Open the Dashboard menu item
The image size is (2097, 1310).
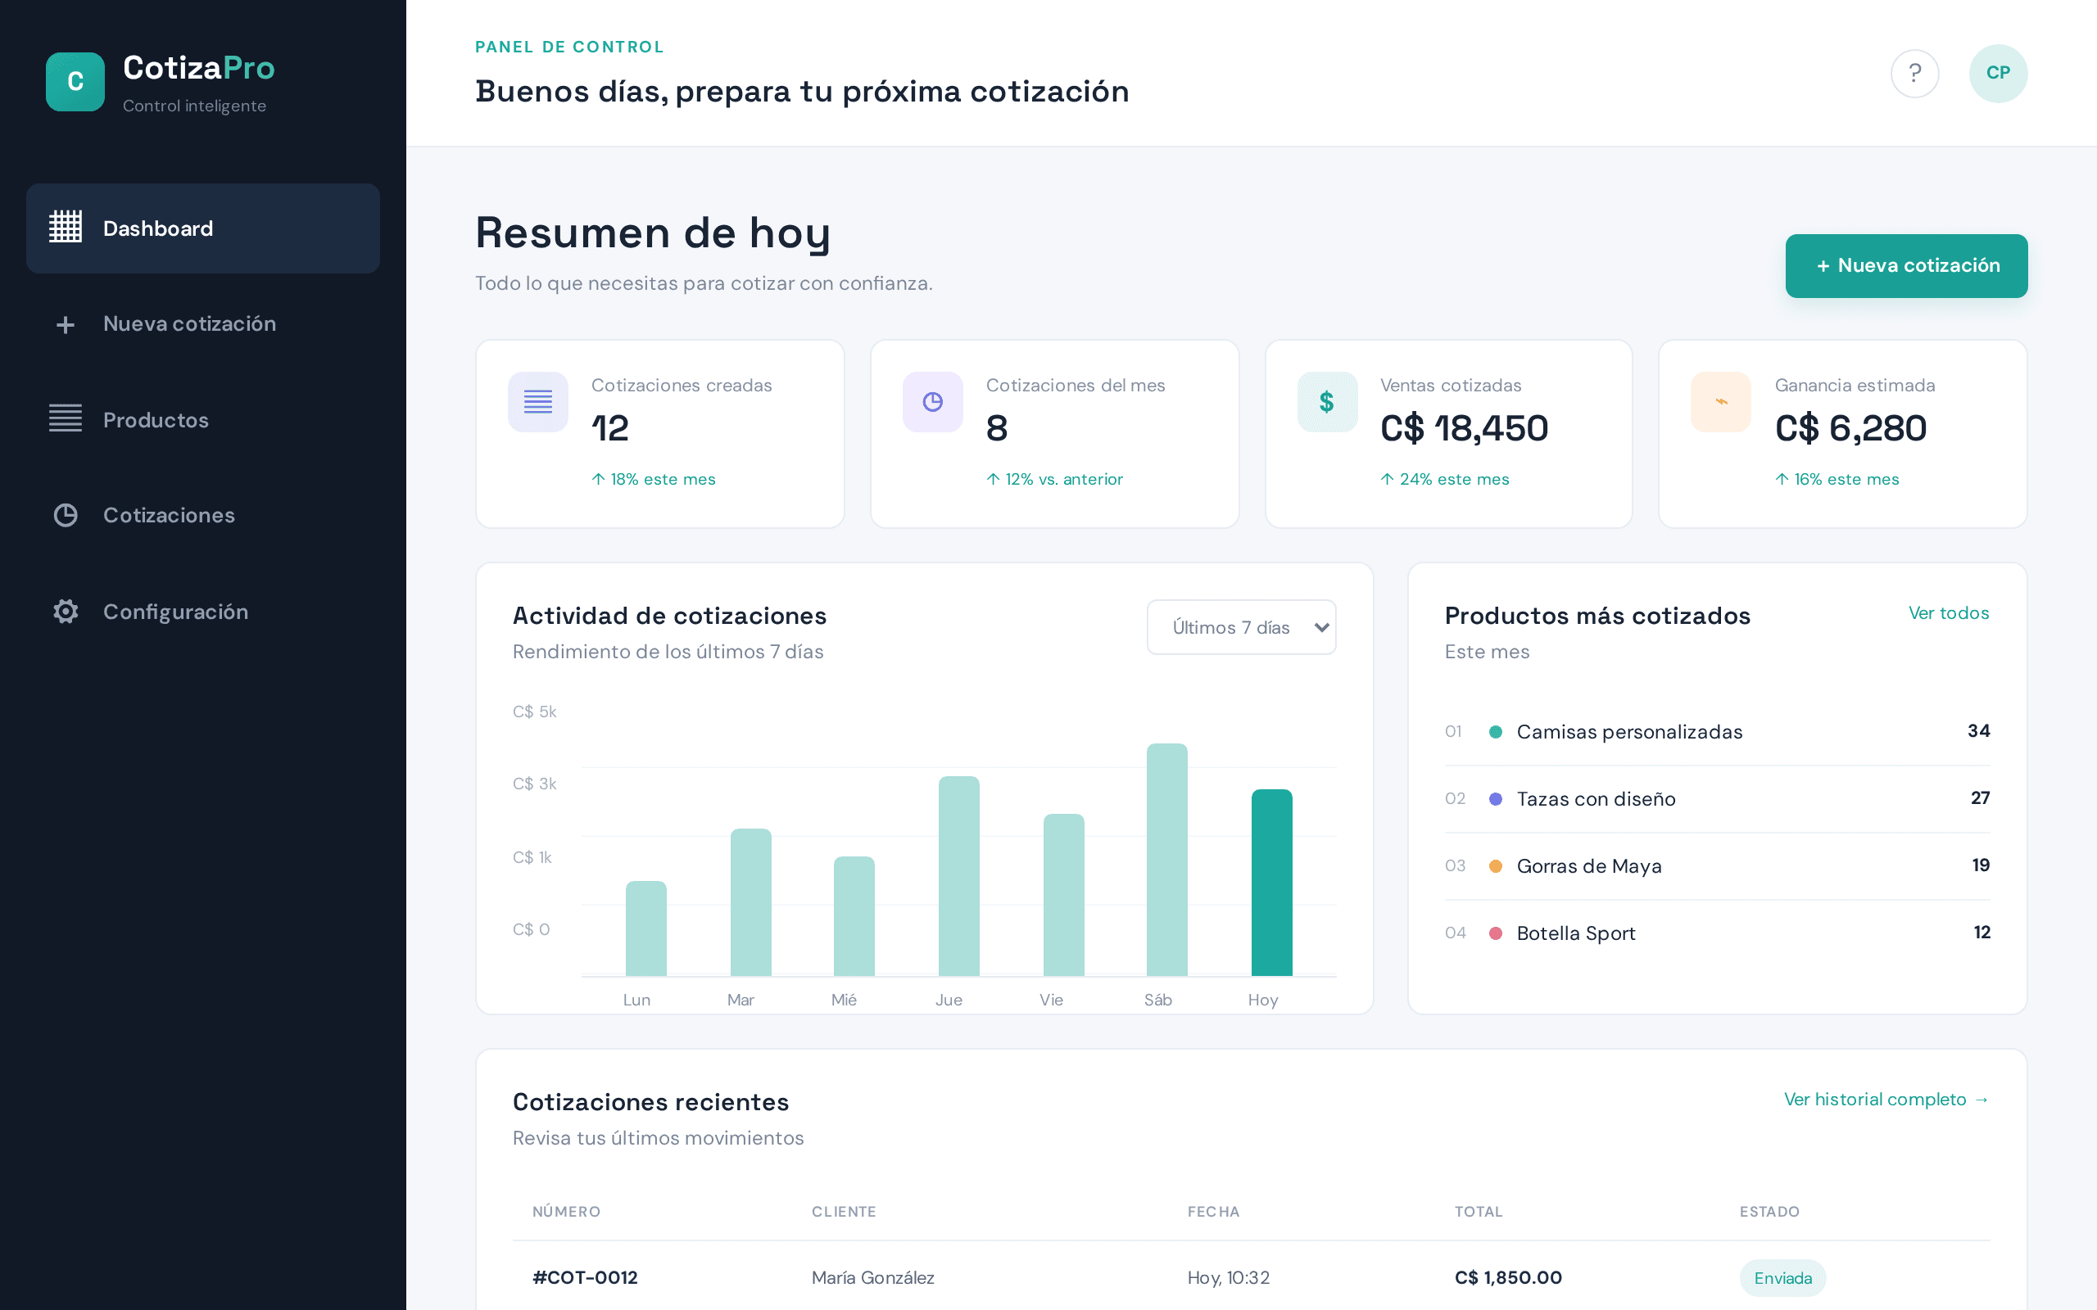click(x=203, y=228)
